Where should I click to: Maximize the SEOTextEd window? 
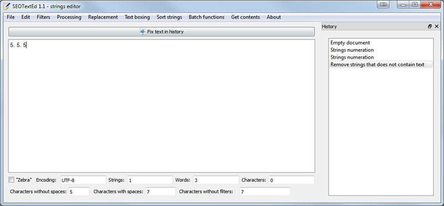pos(415,4)
